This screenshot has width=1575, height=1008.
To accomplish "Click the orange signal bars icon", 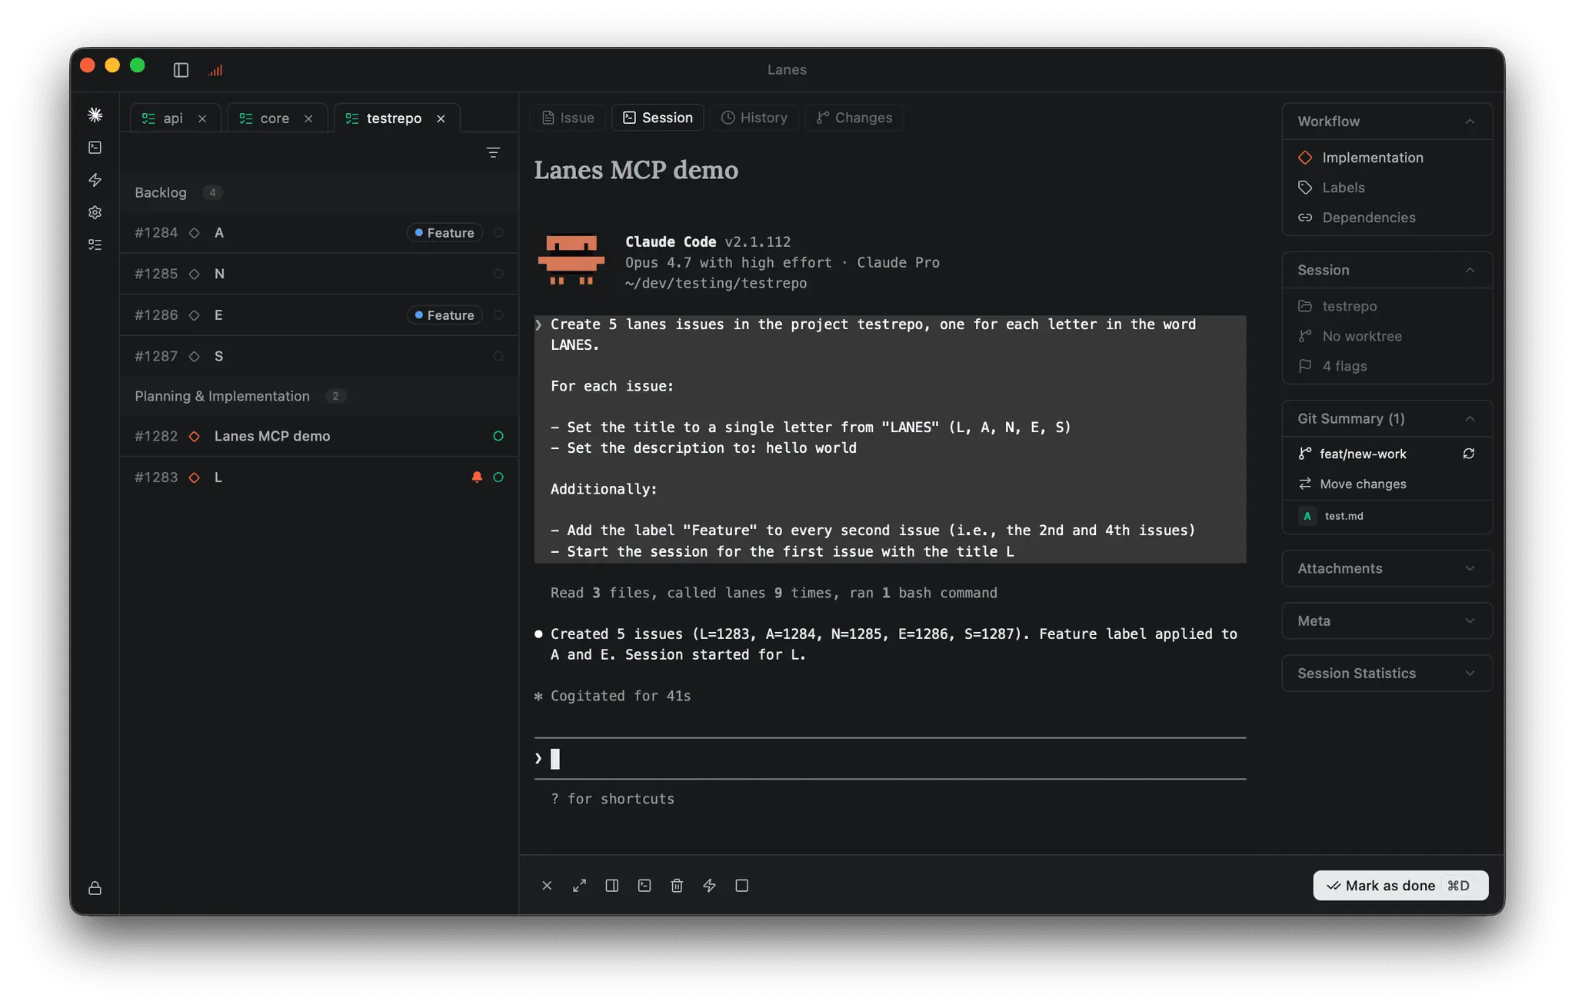I will point(215,70).
